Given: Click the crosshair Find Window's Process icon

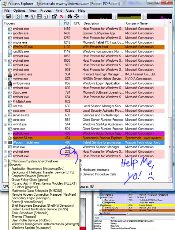Looking at the screenshot, I should click(76, 17).
